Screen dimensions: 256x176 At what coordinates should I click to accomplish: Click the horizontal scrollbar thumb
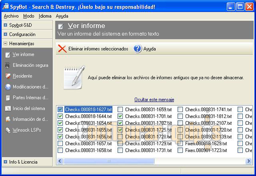tap(109, 161)
